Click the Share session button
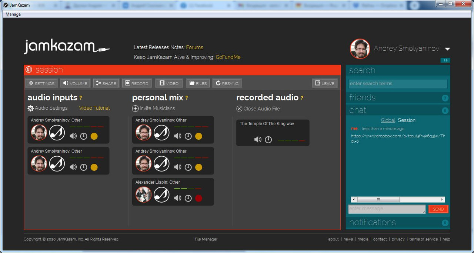Viewport: 474px width, 253px height. point(106,83)
